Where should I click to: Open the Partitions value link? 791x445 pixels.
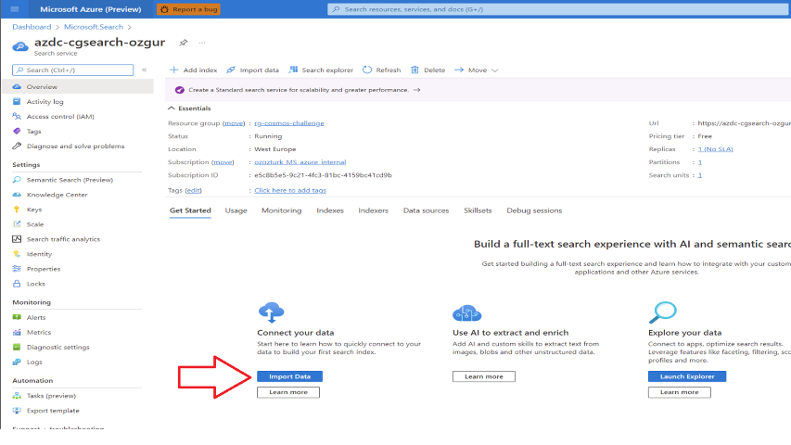coord(700,162)
